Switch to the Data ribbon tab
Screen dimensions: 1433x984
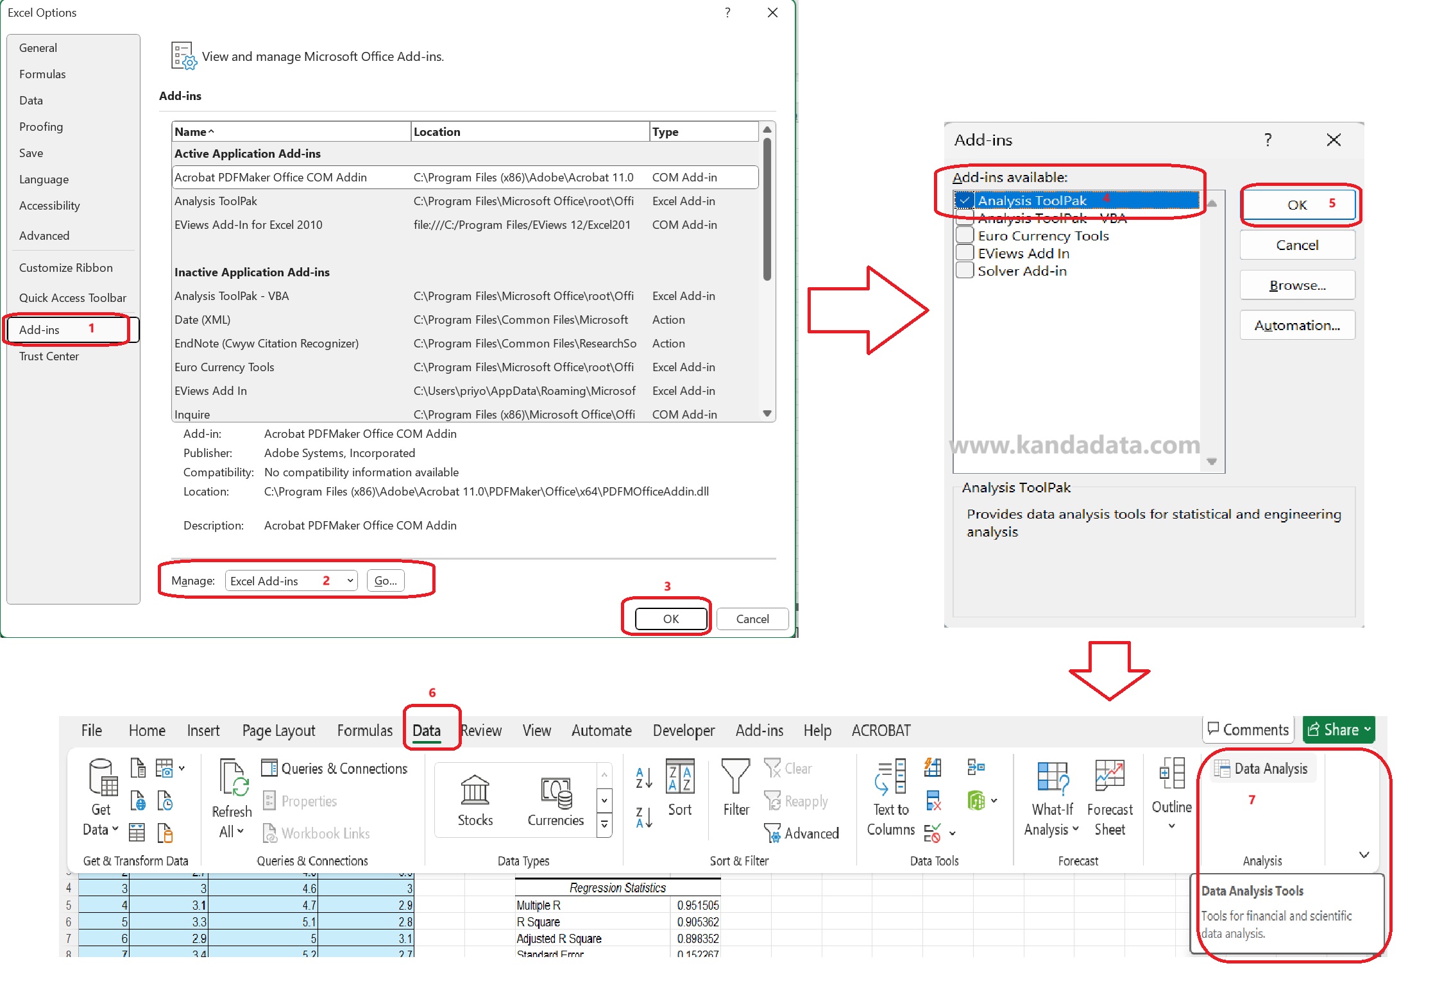point(428,730)
